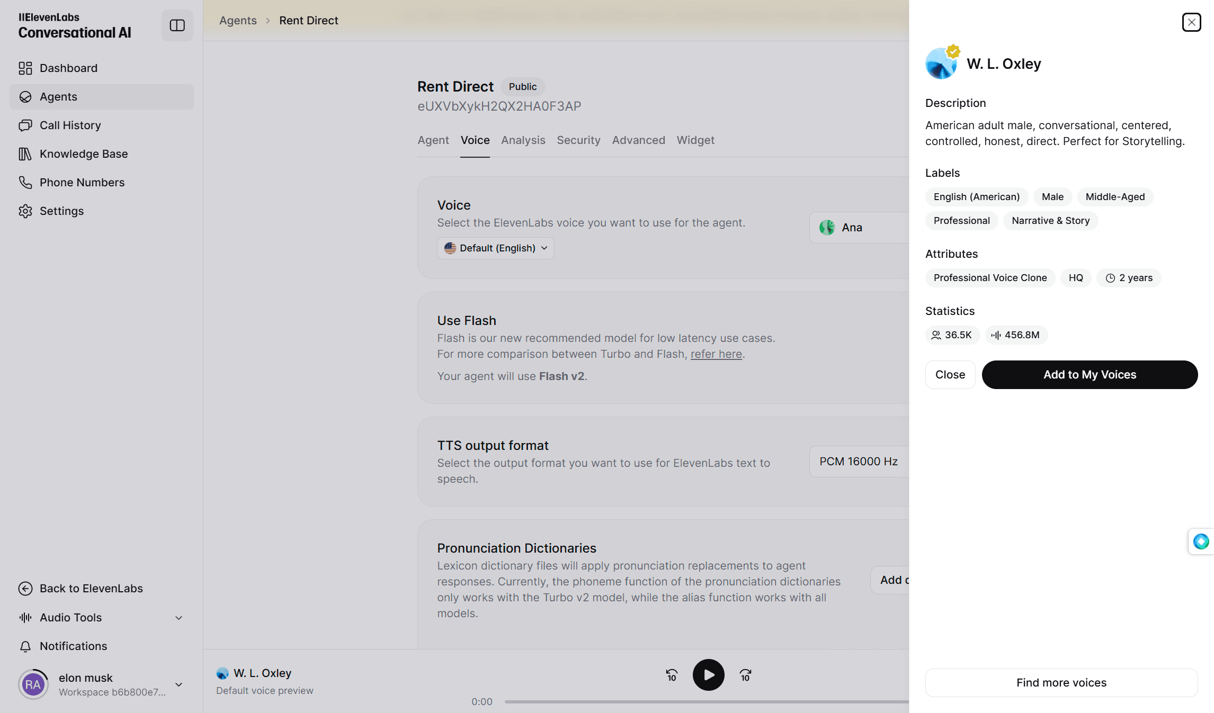Image resolution: width=1214 pixels, height=713 pixels.
Task: Switch to the Agent tab
Action: coord(433,140)
